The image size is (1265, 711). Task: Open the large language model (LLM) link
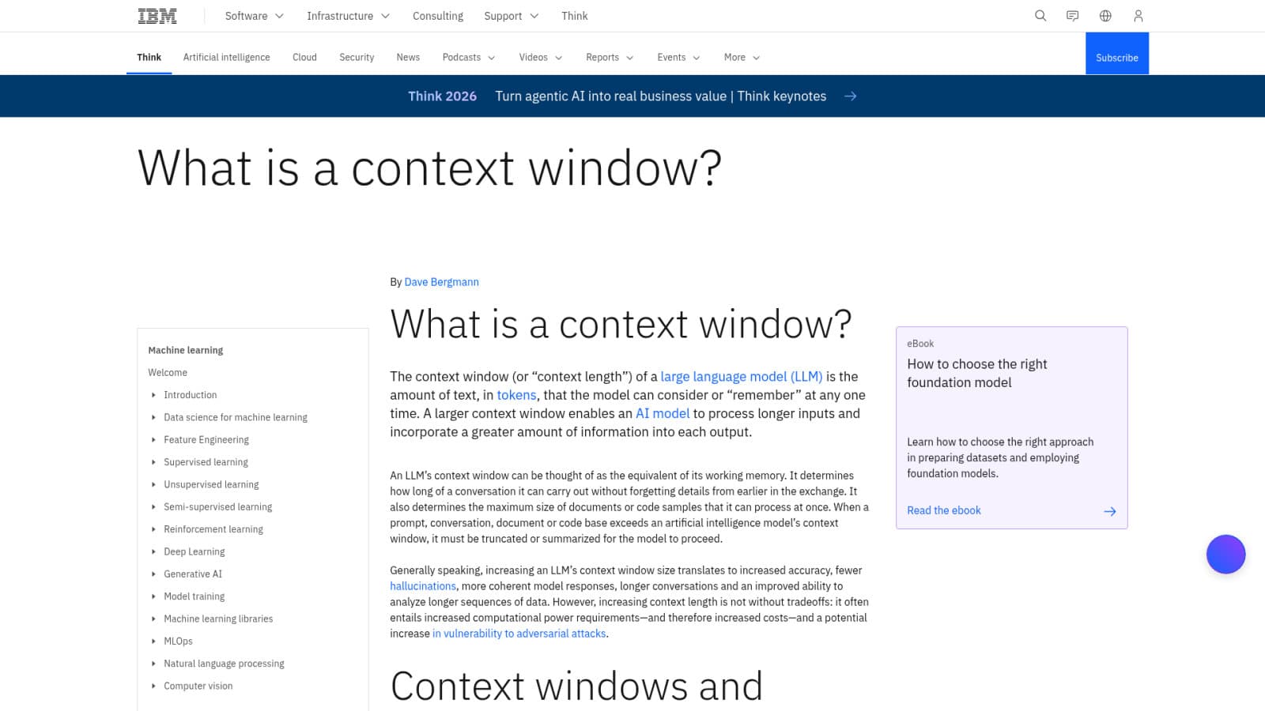pos(742,377)
